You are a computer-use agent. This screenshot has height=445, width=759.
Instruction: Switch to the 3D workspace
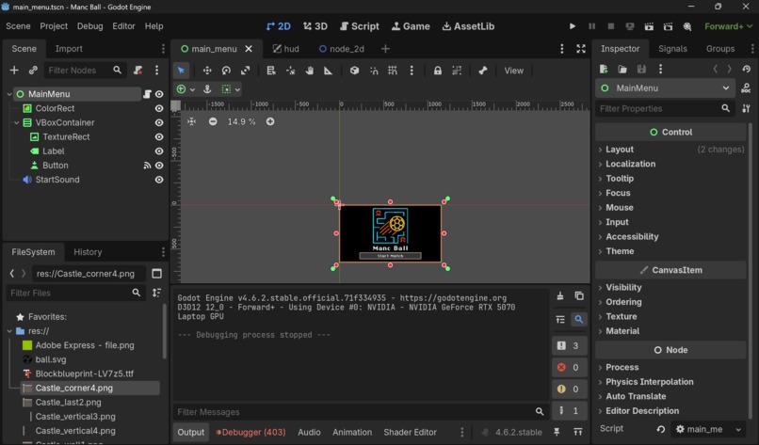point(315,26)
